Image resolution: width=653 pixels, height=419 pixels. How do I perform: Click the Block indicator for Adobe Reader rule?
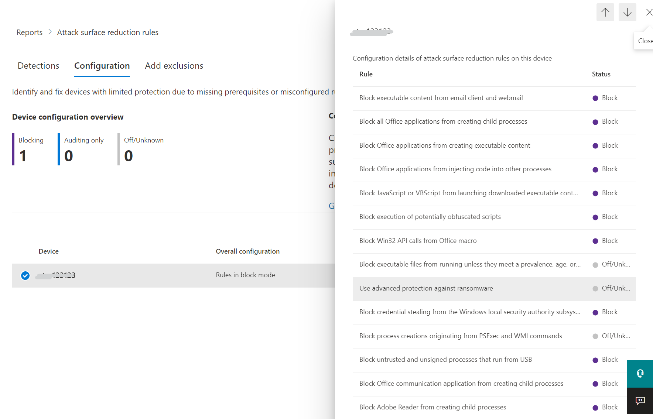click(x=595, y=408)
